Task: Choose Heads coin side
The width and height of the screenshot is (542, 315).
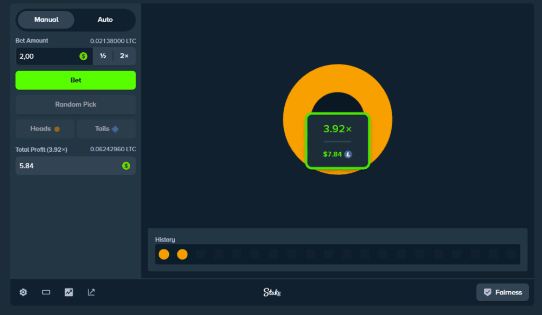Action: (x=45, y=129)
